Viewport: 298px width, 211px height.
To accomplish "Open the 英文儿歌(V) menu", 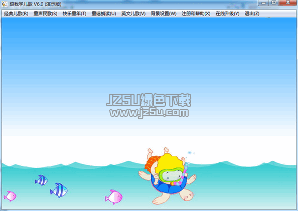I will click(133, 14).
